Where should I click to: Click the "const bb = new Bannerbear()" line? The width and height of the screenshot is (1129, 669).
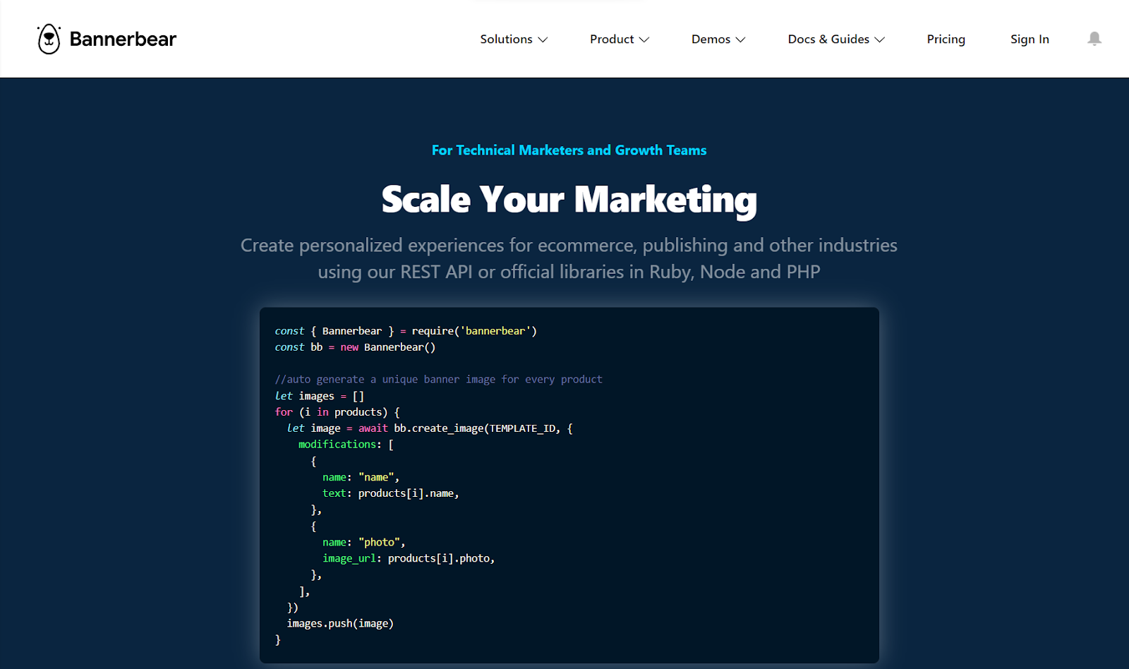pos(355,347)
